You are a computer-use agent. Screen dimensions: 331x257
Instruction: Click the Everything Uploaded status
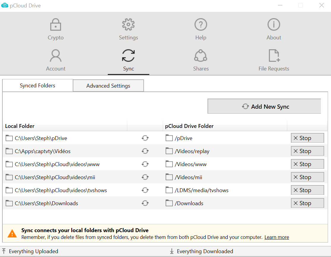point(33,251)
